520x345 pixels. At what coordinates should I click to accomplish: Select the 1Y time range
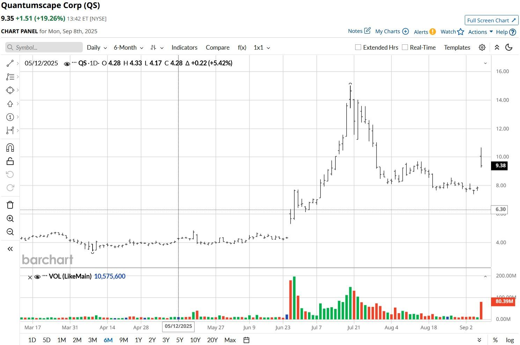tap(138, 340)
